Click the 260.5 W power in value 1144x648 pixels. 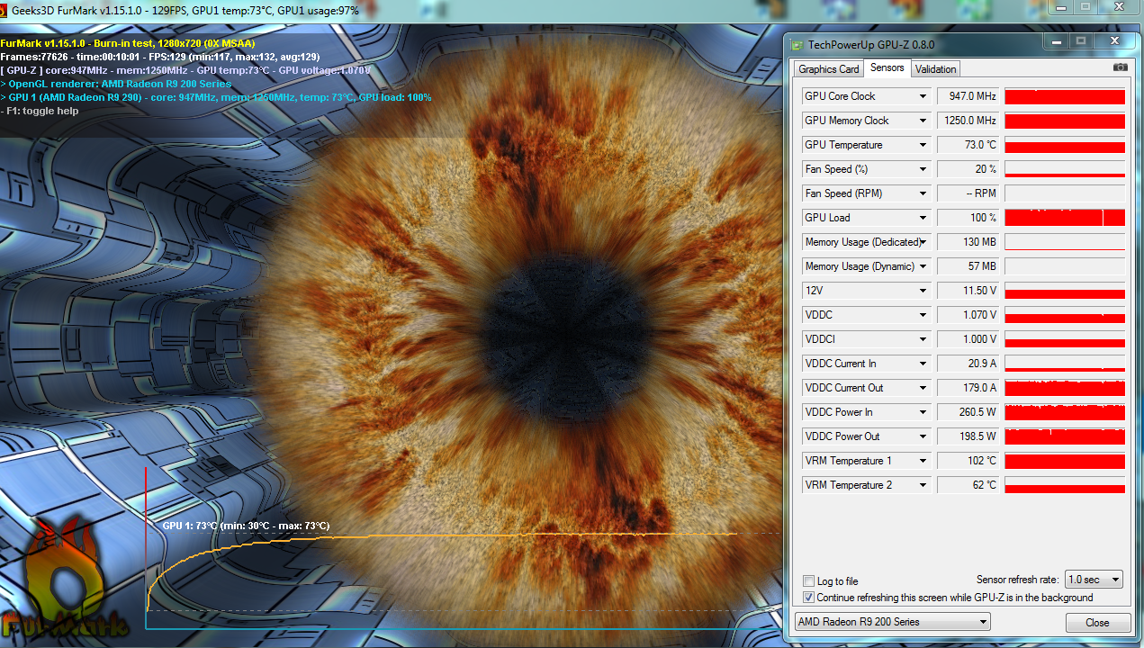[968, 412]
